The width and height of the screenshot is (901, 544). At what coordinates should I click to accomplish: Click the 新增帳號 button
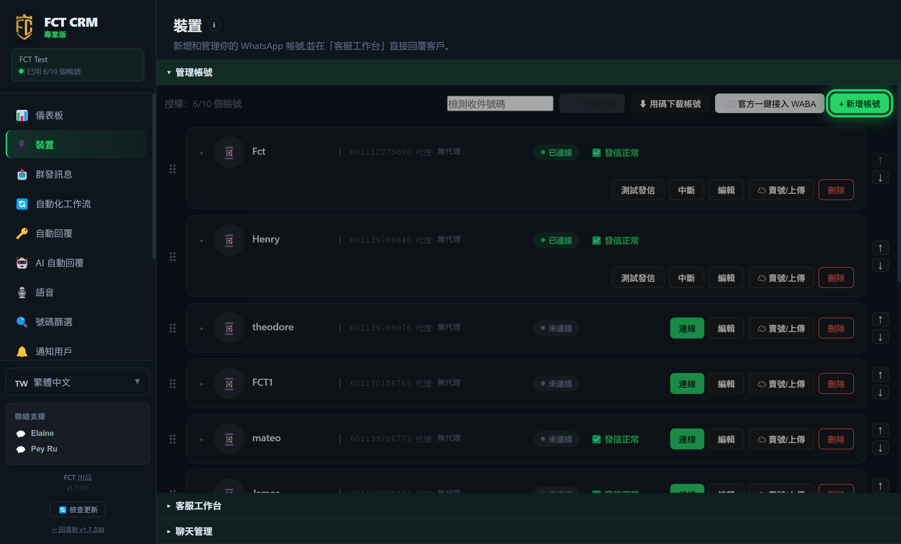[859, 104]
